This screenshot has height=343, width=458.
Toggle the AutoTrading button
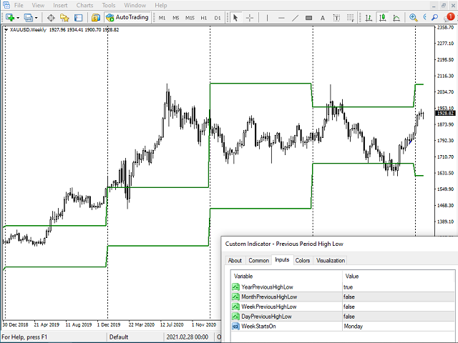click(x=127, y=17)
